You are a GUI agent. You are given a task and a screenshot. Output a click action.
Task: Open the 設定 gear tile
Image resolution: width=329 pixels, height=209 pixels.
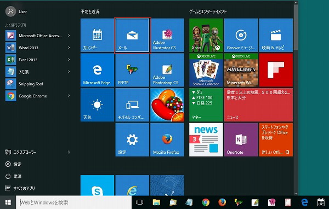pyautogui.click(x=132, y=140)
